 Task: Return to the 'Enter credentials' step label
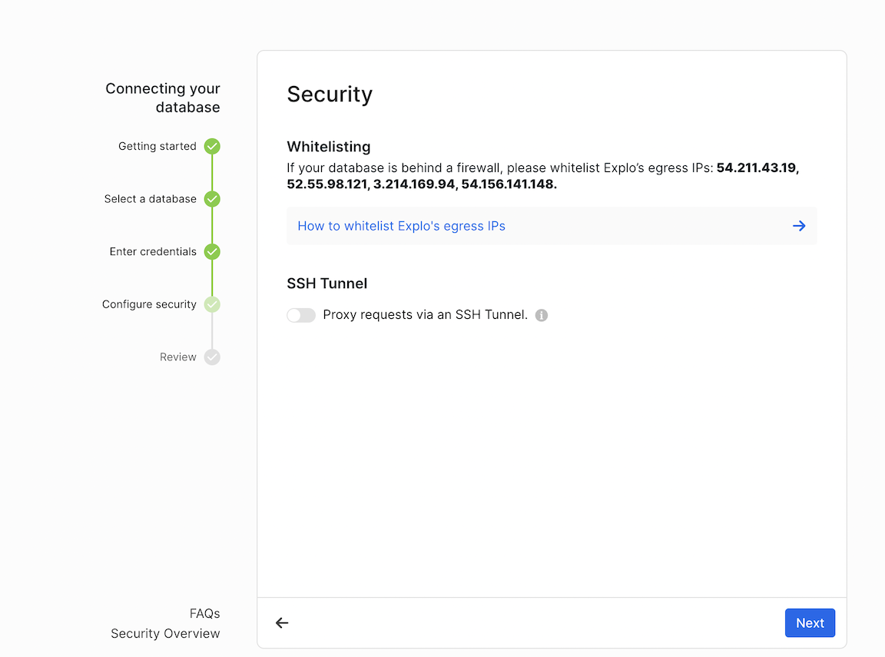[x=153, y=251]
